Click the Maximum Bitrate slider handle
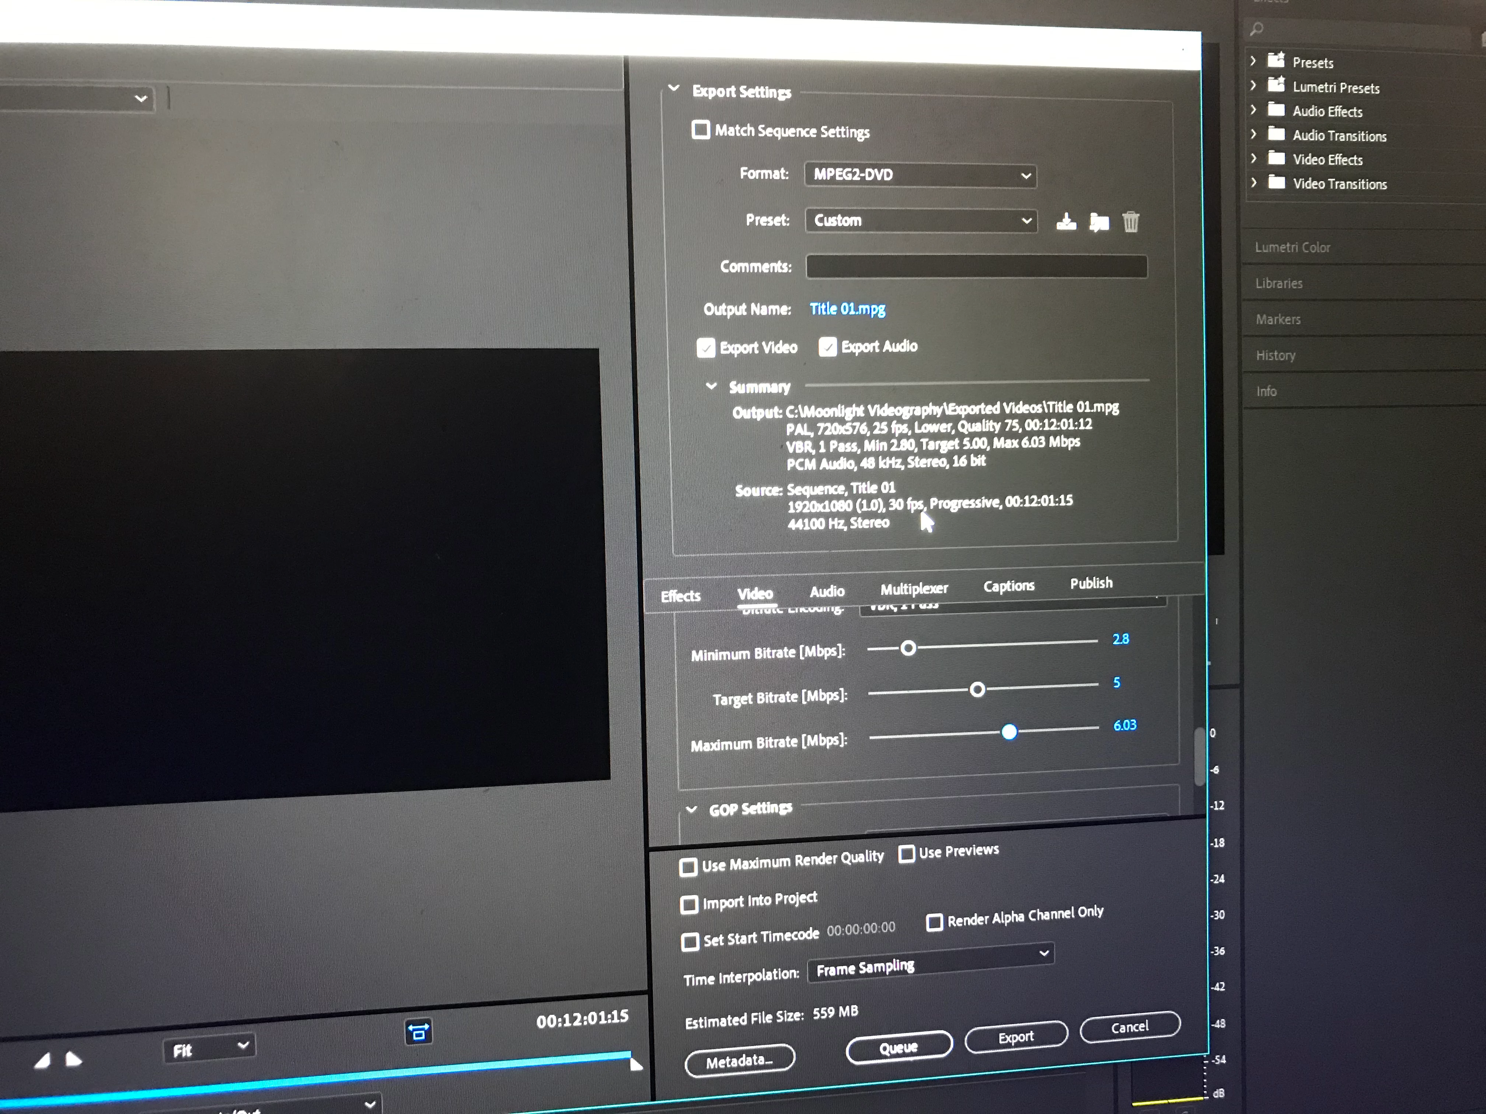 click(1009, 732)
